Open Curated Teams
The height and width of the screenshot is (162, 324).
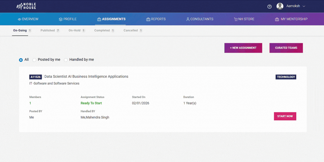[286, 48]
